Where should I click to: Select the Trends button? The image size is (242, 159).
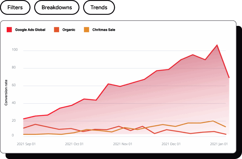click(99, 7)
